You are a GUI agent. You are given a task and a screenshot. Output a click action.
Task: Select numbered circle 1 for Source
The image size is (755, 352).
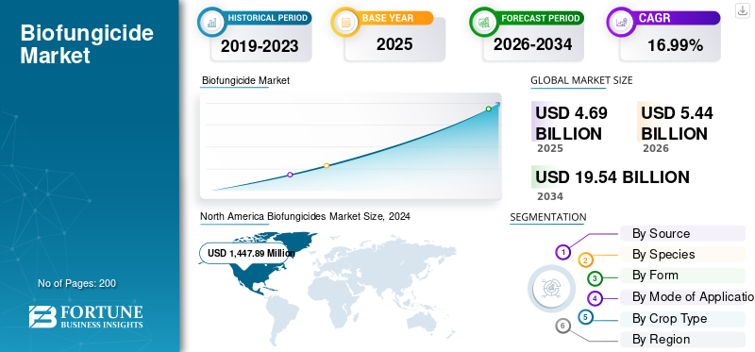tap(562, 252)
